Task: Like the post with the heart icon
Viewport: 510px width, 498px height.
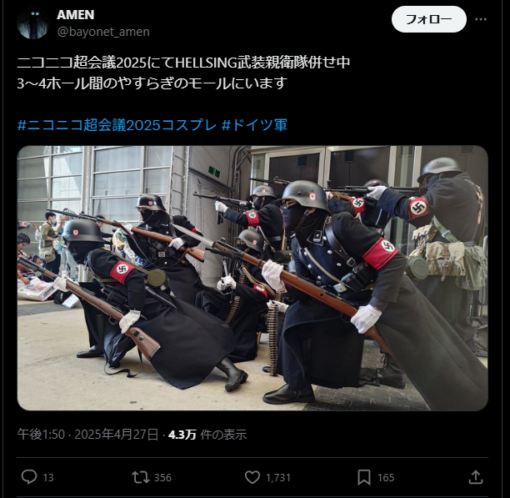Action: pos(252,477)
